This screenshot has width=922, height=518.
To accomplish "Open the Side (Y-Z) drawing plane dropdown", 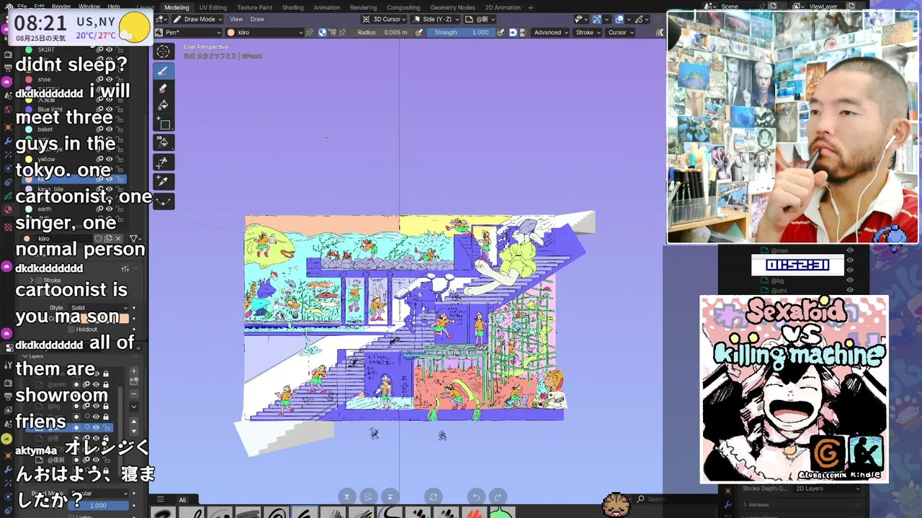I will click(x=436, y=19).
